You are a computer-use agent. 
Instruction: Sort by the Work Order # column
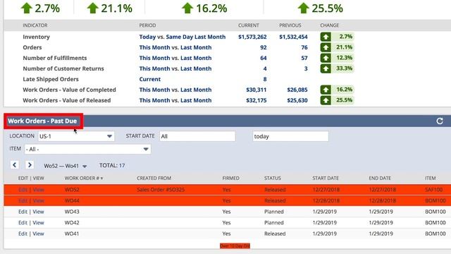(x=84, y=179)
